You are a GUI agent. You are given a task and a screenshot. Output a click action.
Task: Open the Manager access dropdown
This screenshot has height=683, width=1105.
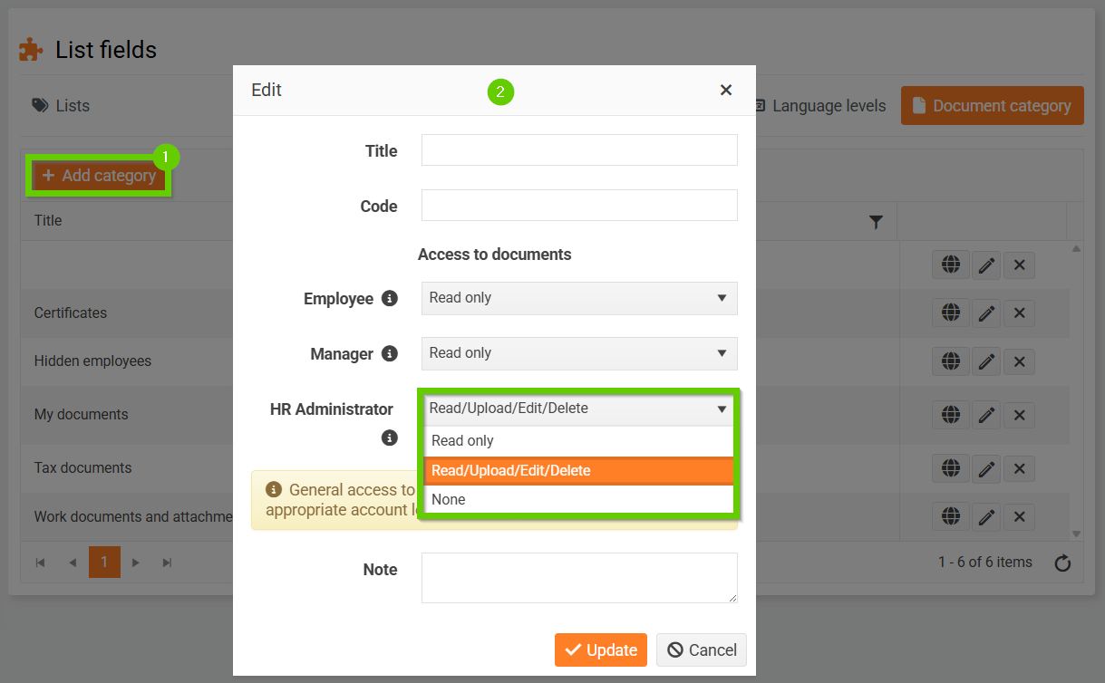click(x=579, y=353)
